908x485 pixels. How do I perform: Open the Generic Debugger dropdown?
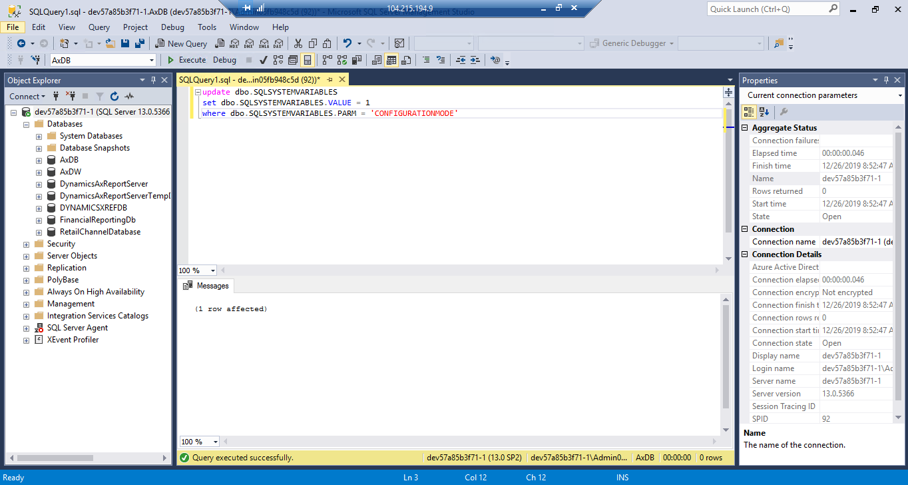671,43
